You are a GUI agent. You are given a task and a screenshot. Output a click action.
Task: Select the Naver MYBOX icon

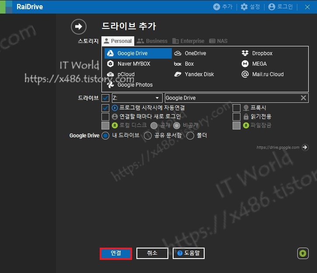pyautogui.click(x=110, y=64)
